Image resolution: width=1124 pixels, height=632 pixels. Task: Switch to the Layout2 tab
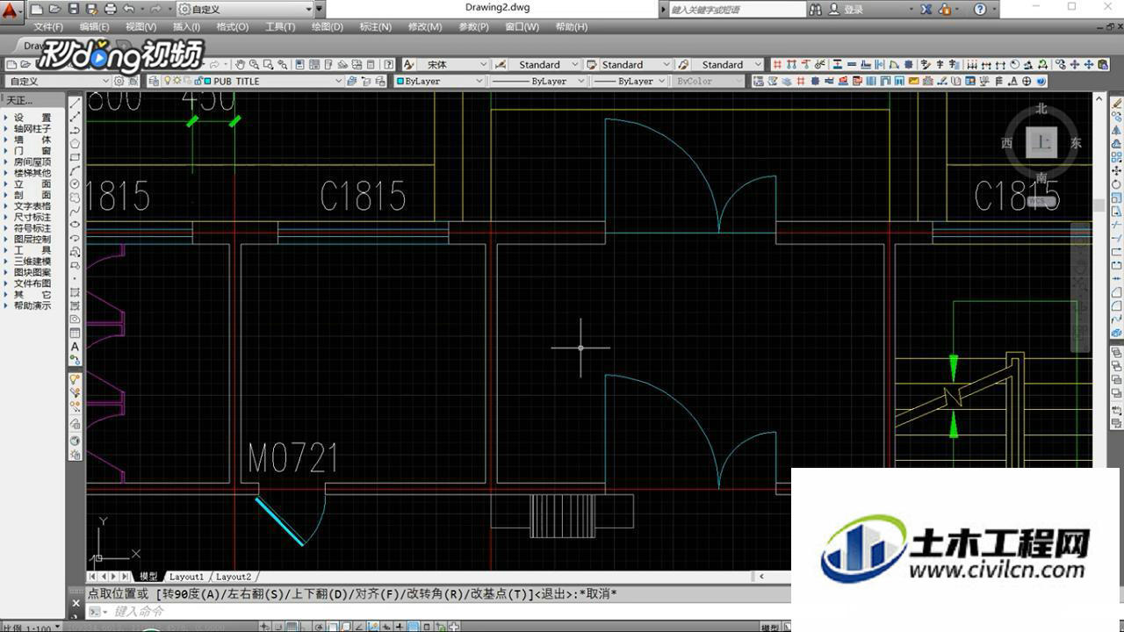(234, 577)
